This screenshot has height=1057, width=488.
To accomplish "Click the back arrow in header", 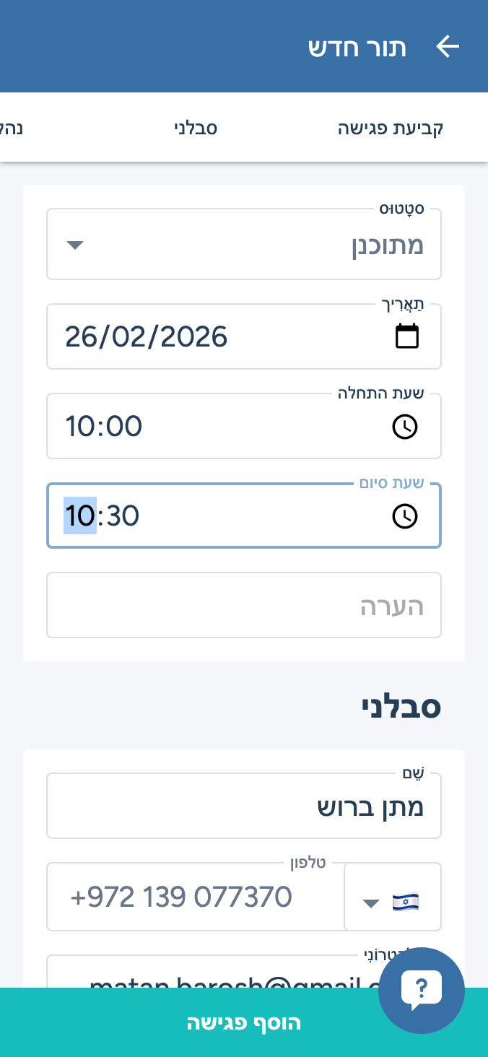I will tap(448, 47).
